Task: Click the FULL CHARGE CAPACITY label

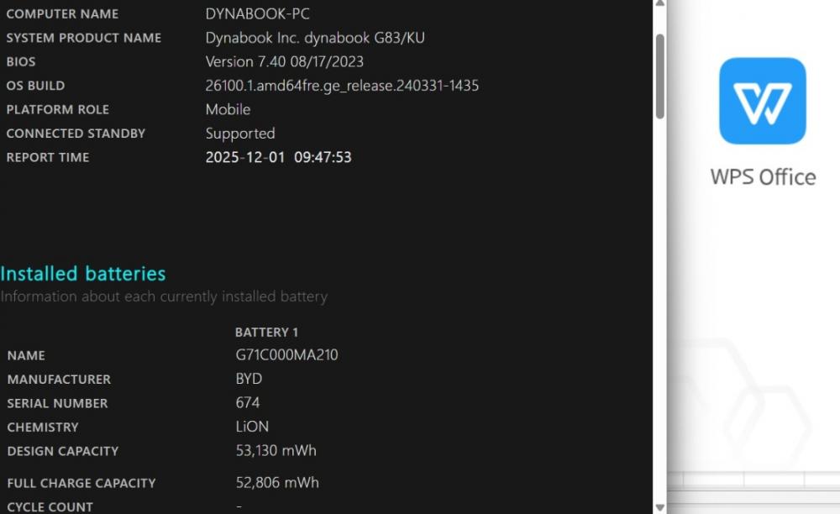Action: pos(81,484)
